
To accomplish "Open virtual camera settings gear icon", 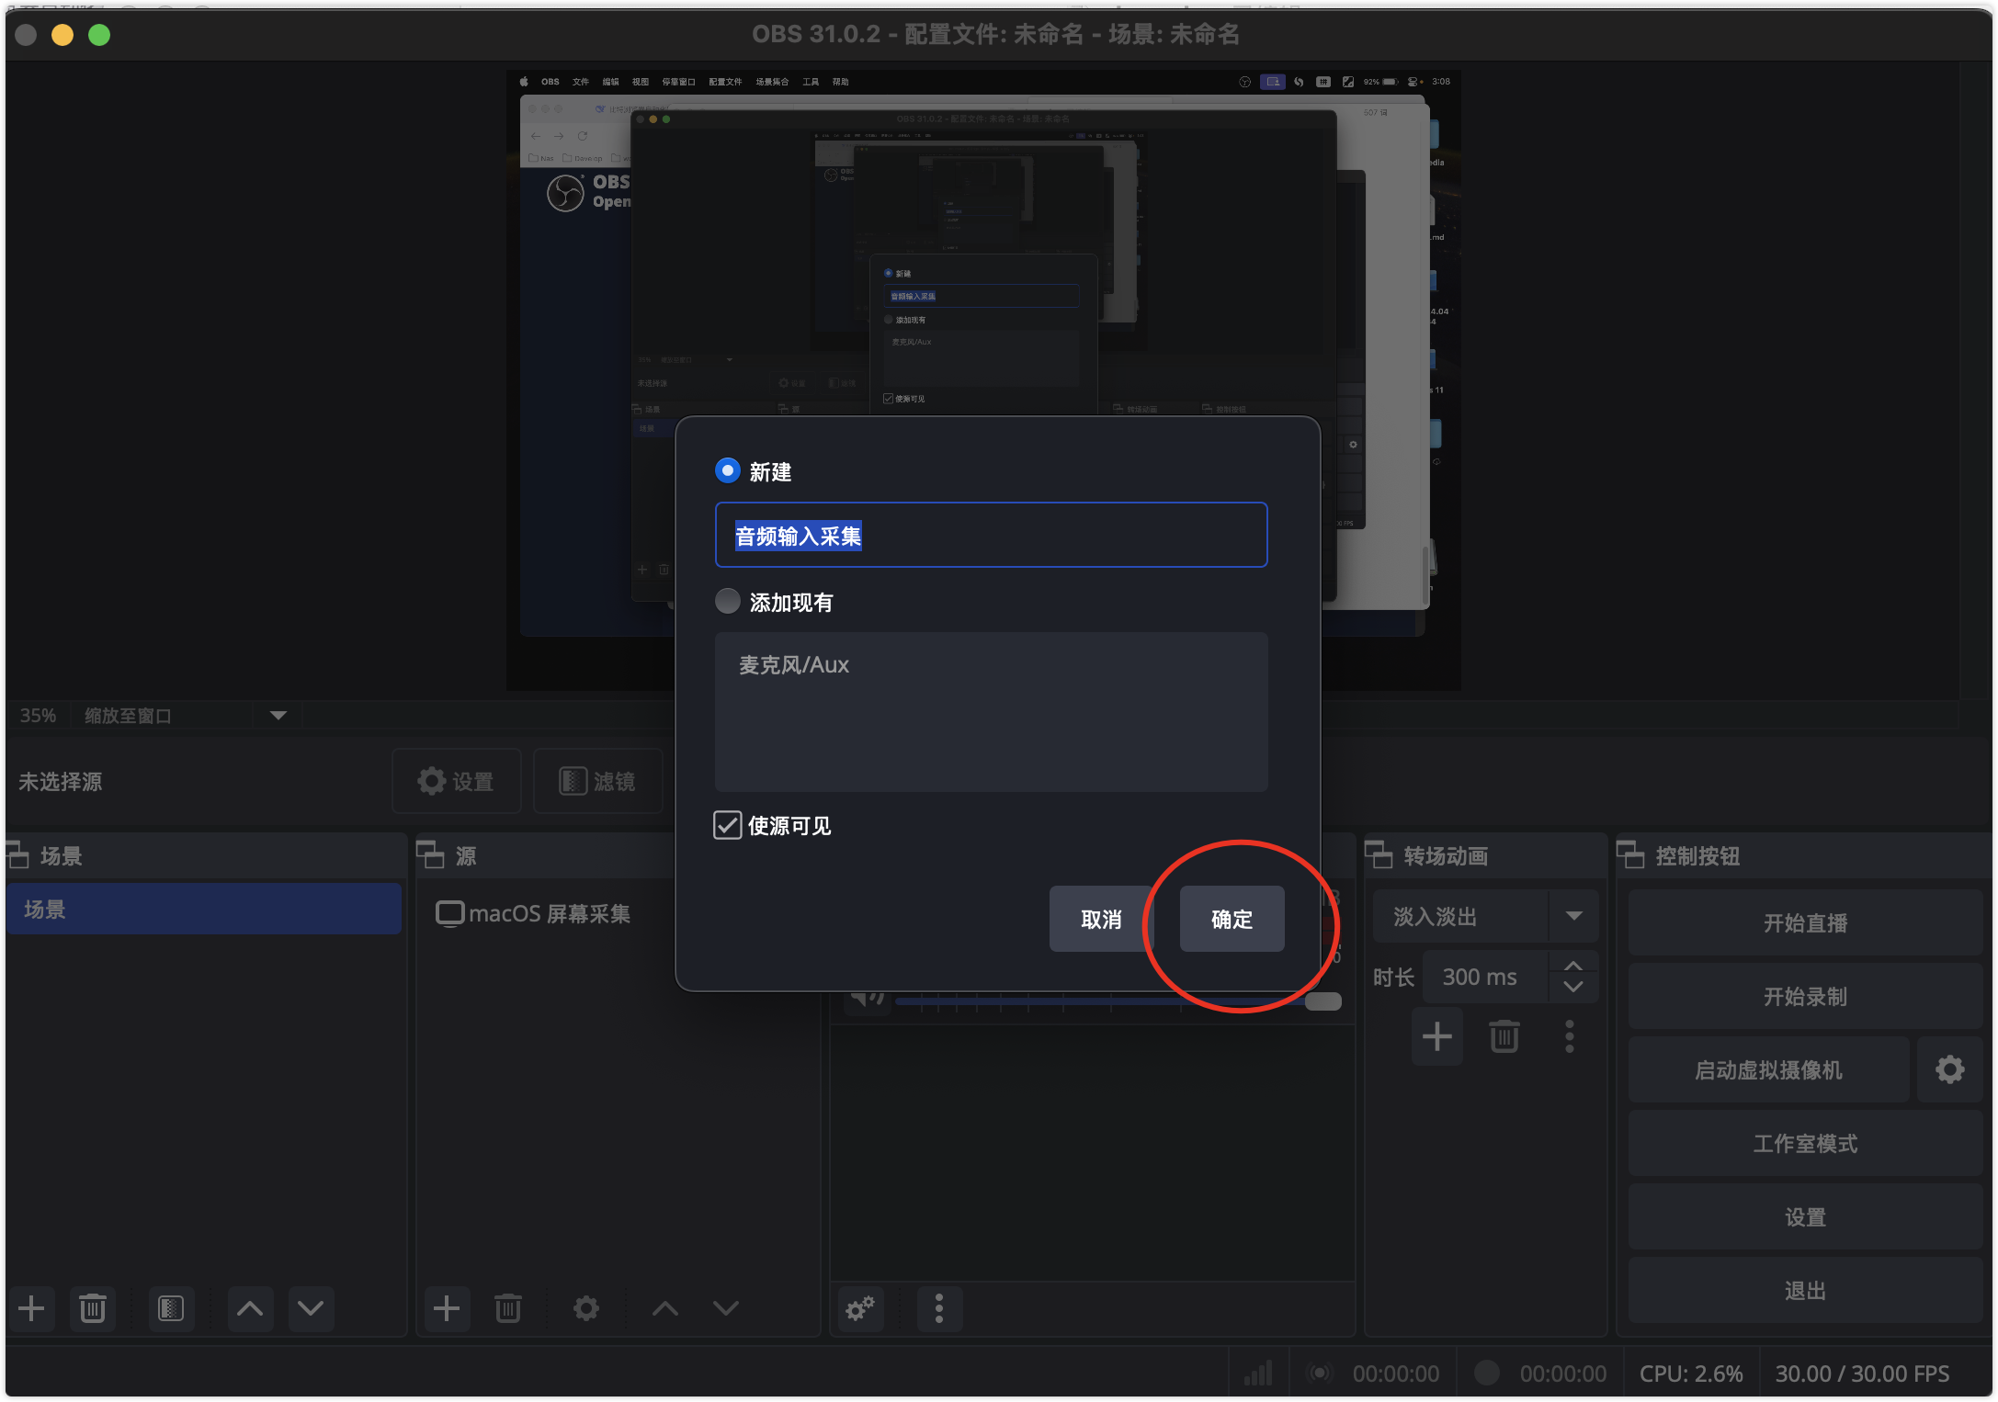I will 1950,1069.
